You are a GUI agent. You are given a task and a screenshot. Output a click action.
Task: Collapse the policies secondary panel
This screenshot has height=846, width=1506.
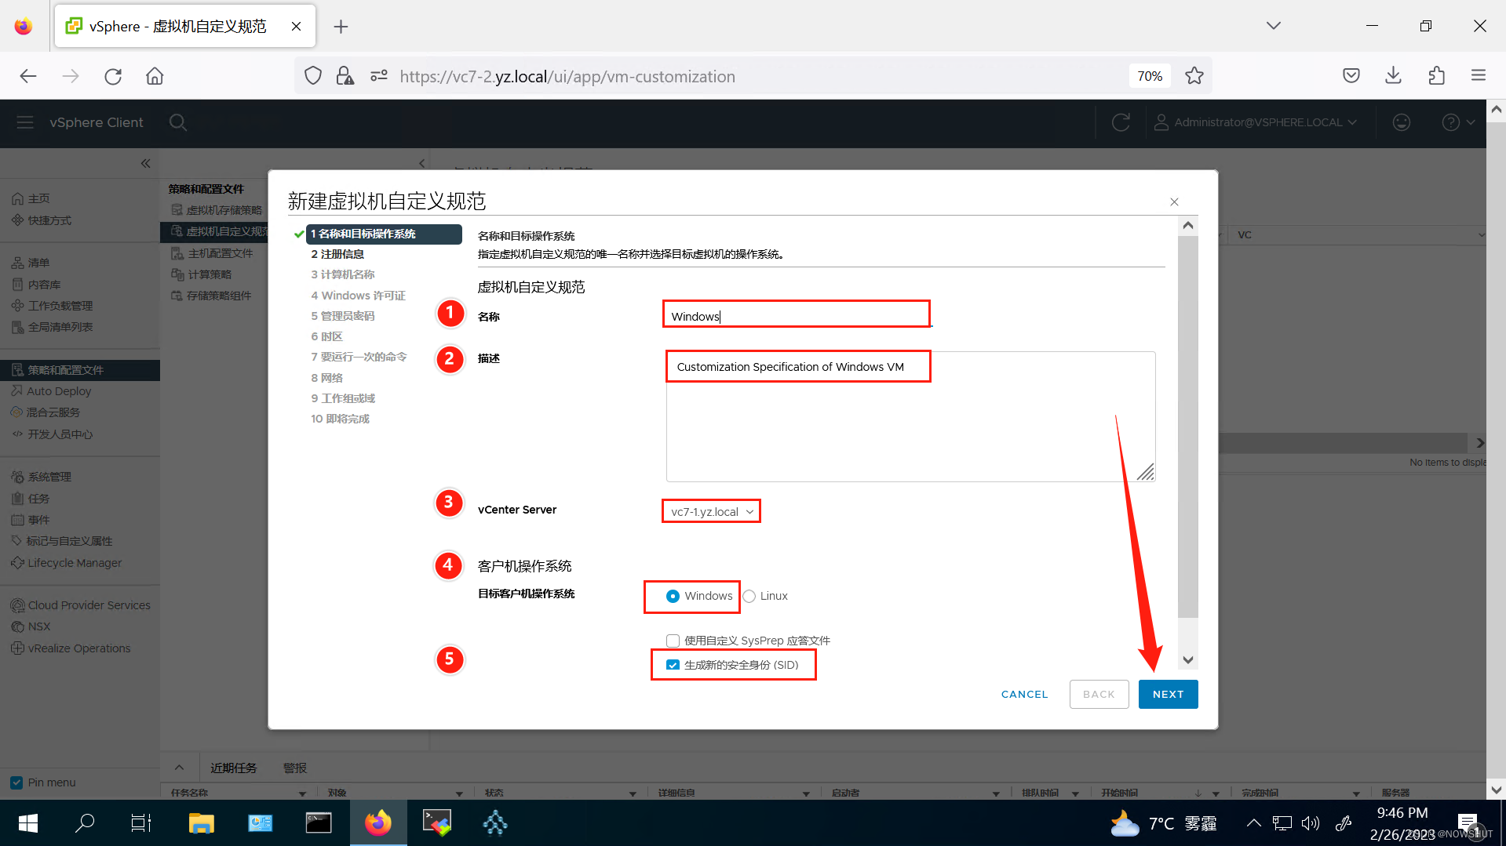422,164
